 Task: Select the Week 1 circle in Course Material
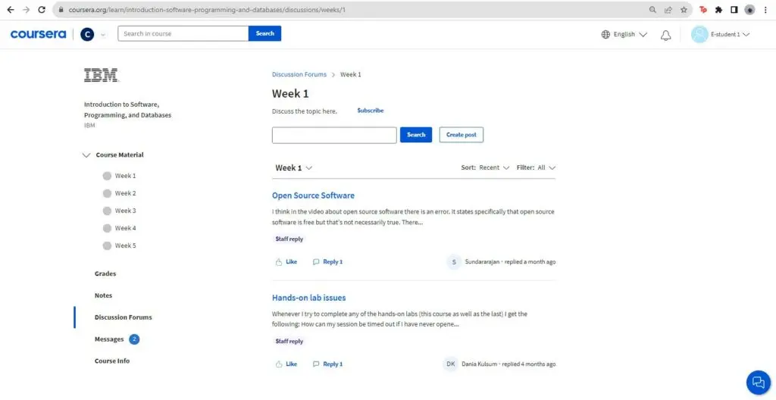[107, 176]
